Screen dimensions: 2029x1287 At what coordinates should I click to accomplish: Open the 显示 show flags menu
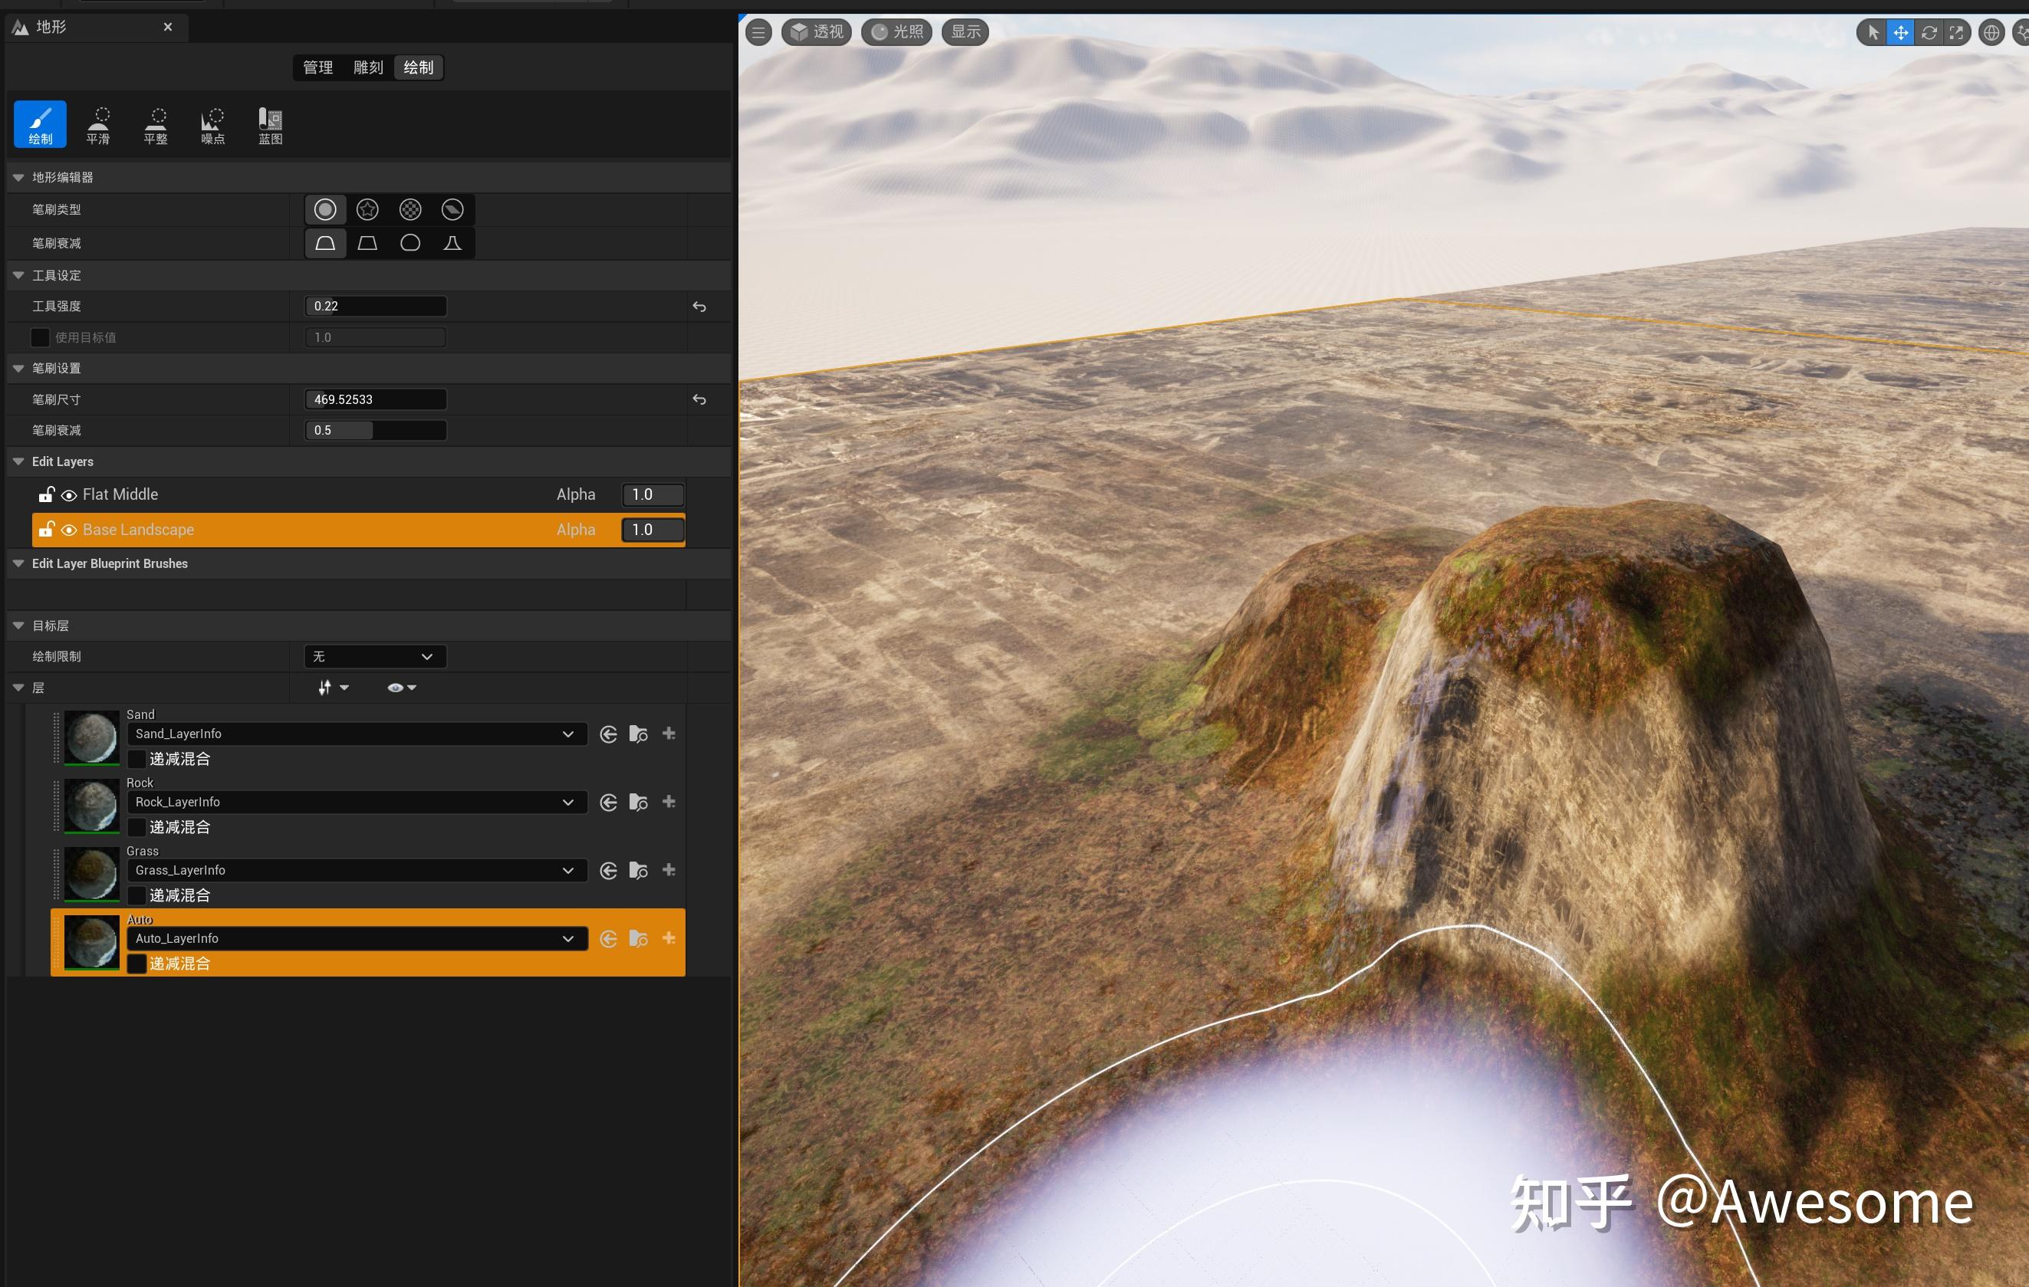(965, 33)
